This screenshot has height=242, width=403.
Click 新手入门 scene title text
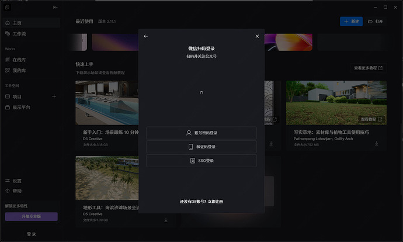[x=111, y=132]
